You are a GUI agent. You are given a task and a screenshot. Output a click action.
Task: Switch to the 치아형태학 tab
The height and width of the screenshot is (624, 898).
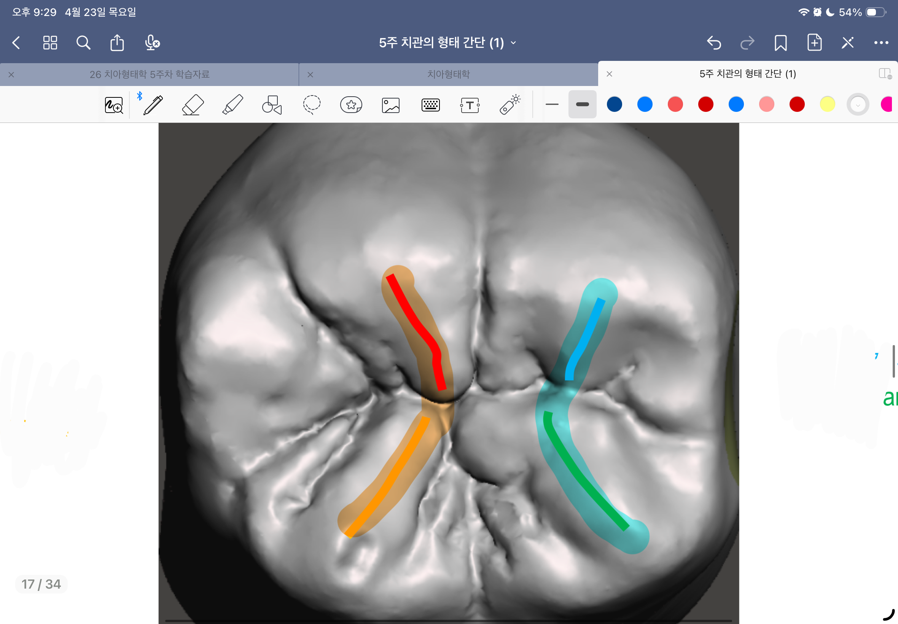coord(448,74)
